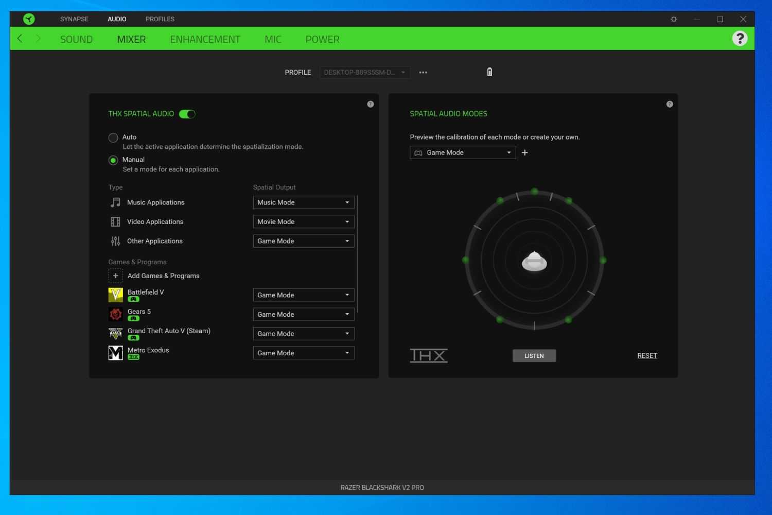
Task: Click the Reset link
Action: [647, 356]
